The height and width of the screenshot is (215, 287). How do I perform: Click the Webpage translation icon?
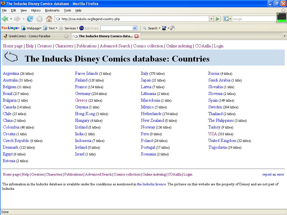tap(24, 28)
